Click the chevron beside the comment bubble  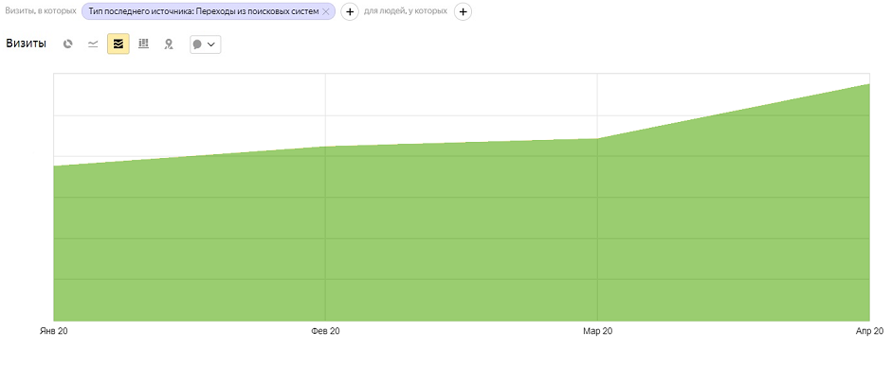click(x=211, y=44)
